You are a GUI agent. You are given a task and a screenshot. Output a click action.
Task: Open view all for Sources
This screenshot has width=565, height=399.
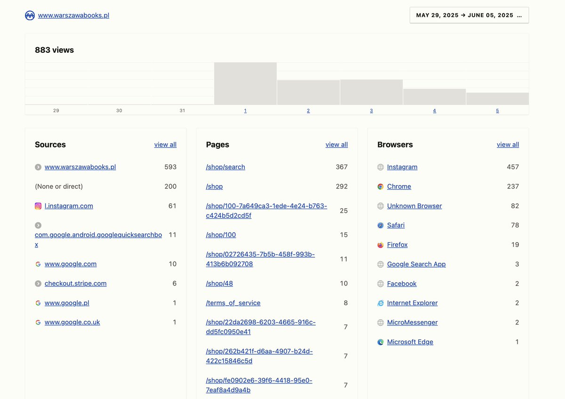[x=165, y=145]
